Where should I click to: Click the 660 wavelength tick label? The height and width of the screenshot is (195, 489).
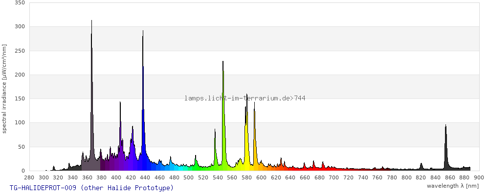click(x=305, y=177)
